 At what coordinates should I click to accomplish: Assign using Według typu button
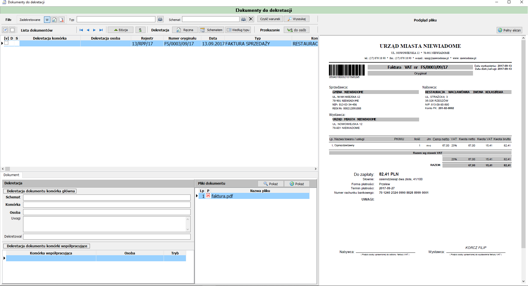coord(238,30)
